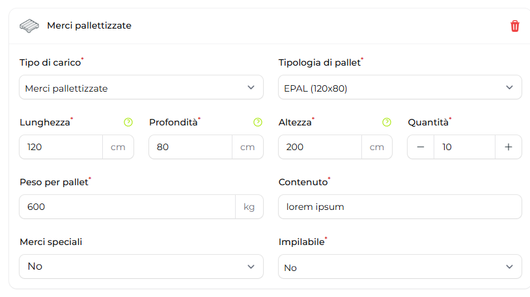Click the kg unit label in Peso field
The image size is (530, 297).
[249, 207]
